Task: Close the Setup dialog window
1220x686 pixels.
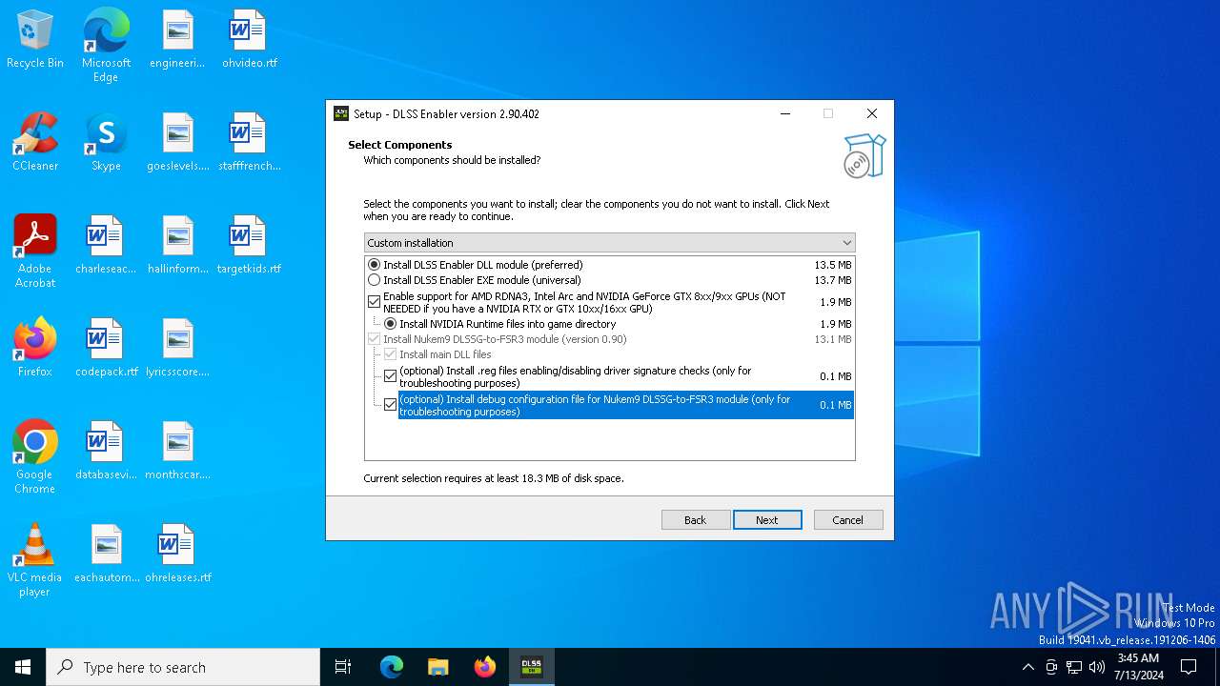Action: point(871,113)
